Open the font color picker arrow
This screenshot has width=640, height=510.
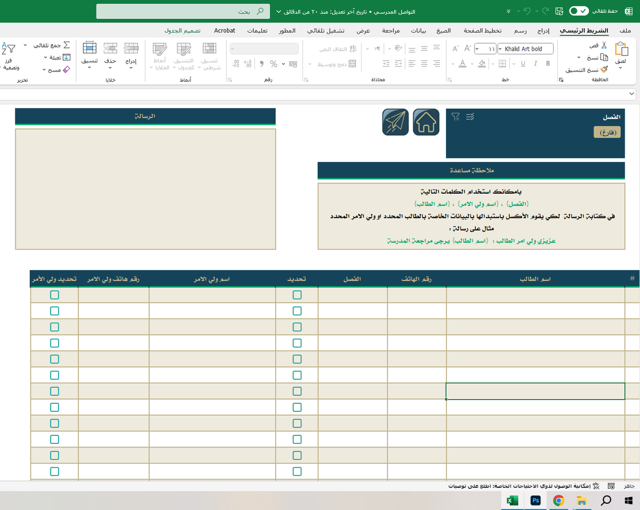tap(453, 65)
